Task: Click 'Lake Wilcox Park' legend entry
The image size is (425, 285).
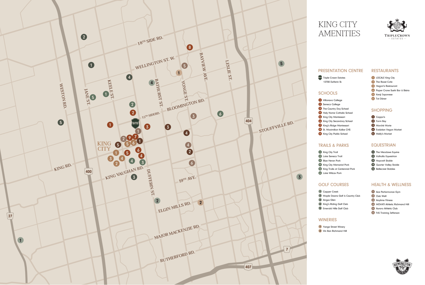Action: 332,173
